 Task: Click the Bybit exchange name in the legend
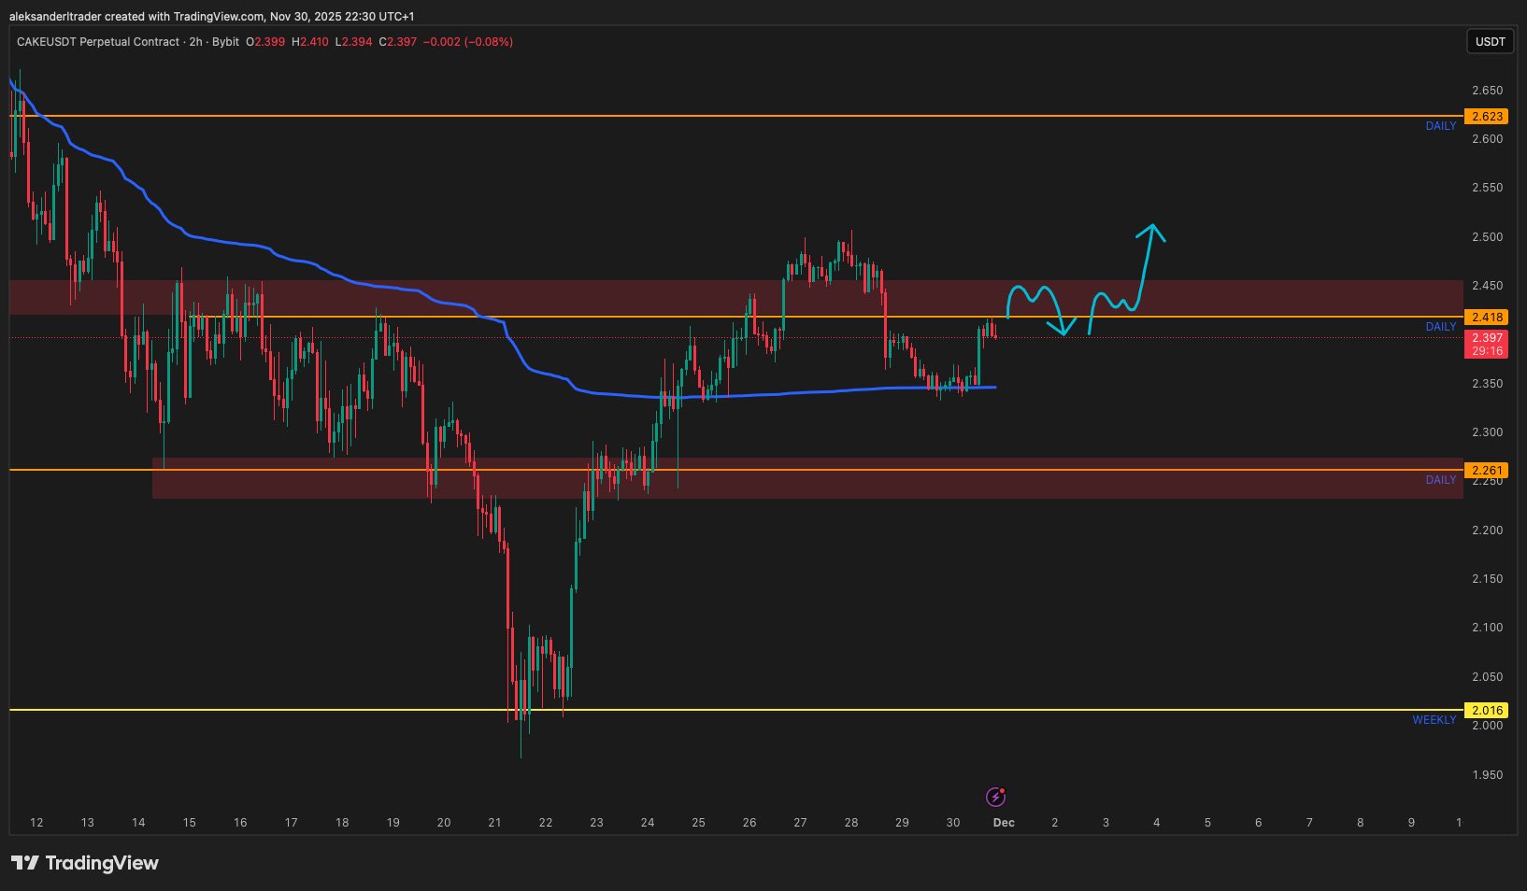click(x=225, y=42)
